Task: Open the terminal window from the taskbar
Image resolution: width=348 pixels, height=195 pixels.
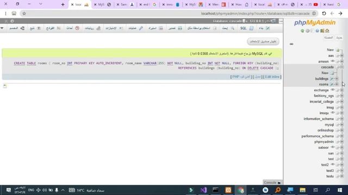Action: point(215,190)
